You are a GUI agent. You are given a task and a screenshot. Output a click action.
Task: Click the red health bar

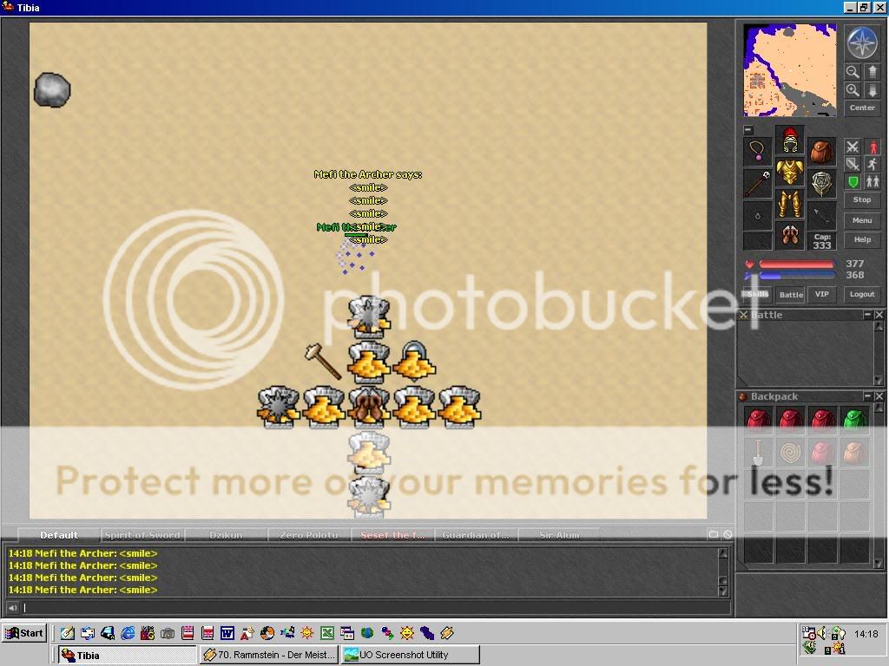click(797, 264)
